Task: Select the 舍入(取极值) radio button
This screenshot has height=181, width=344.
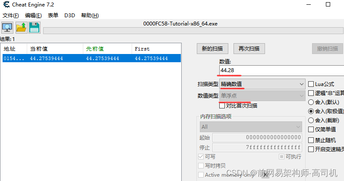Action: [x=311, y=111]
